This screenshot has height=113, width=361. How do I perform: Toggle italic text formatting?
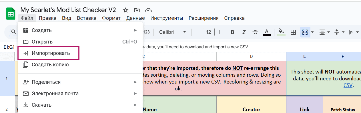pos(244,32)
